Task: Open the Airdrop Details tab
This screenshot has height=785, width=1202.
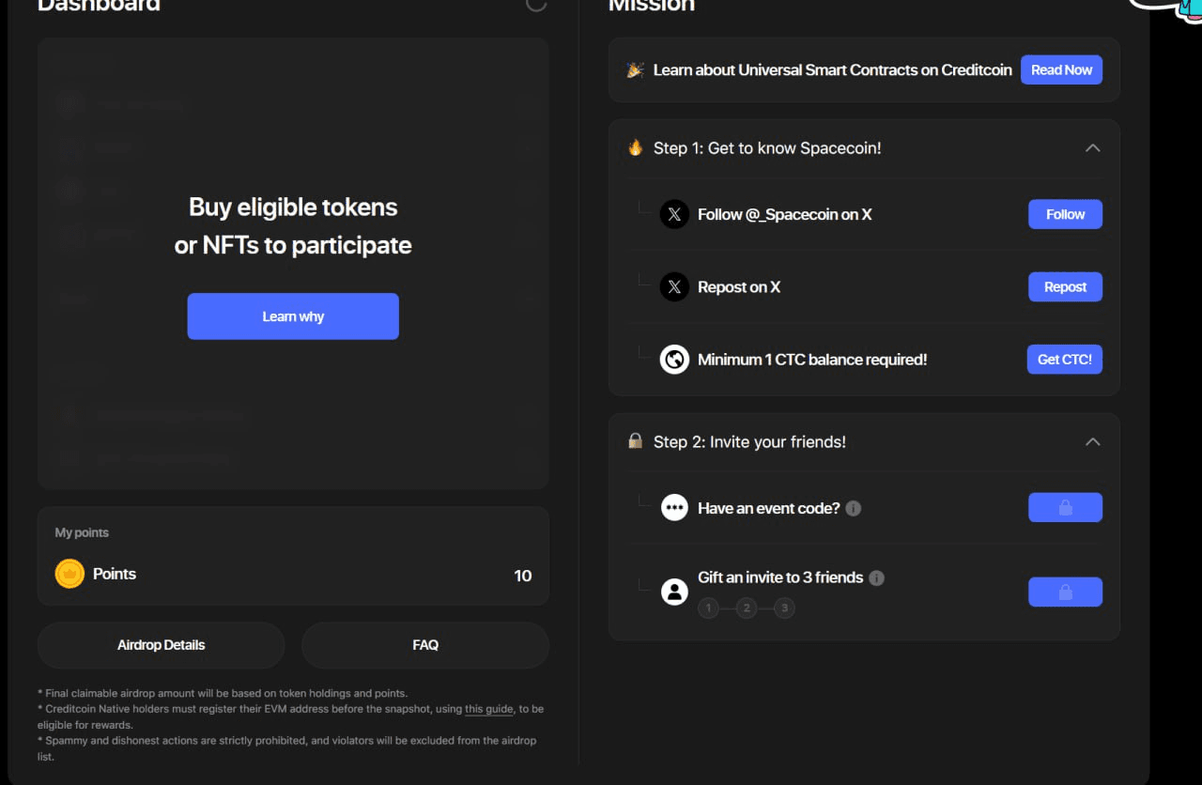Action: (x=161, y=645)
